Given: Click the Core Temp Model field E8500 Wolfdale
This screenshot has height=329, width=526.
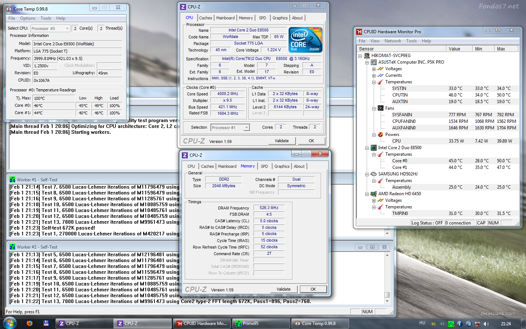Looking at the screenshot, I should pyautogui.click(x=77, y=44).
